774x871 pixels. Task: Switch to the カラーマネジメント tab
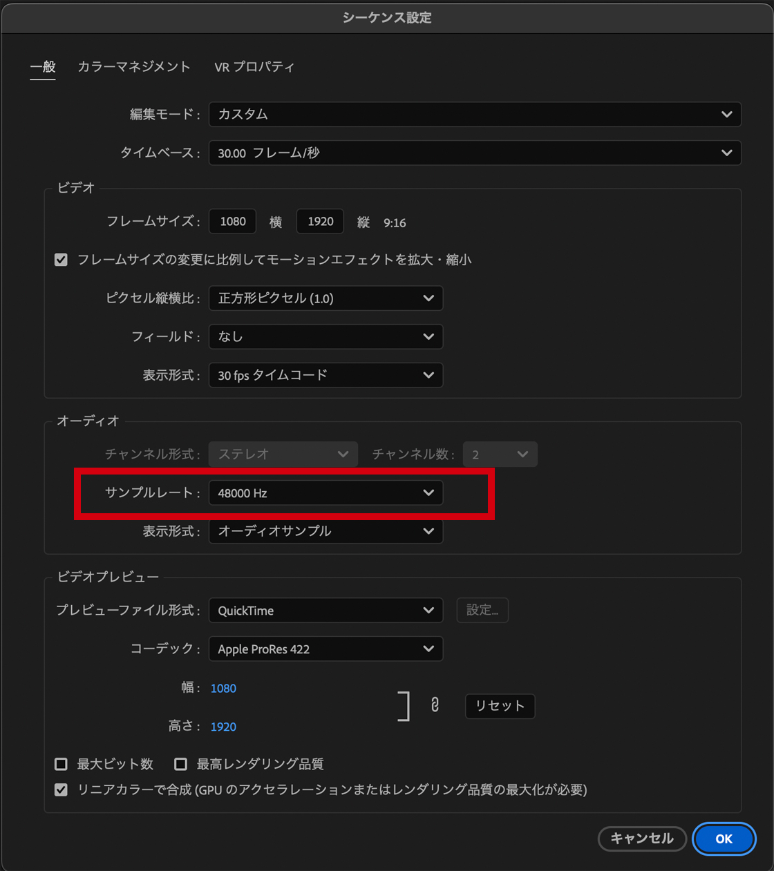pos(134,67)
